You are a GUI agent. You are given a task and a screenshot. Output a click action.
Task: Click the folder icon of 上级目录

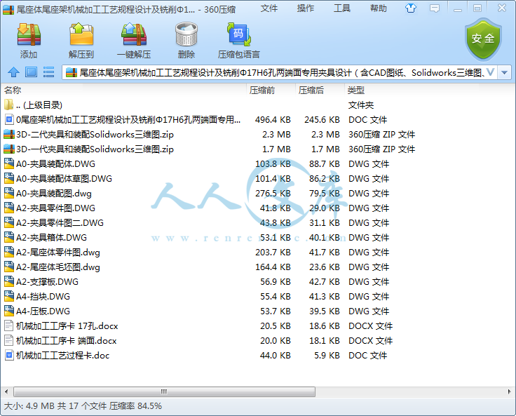tap(9, 105)
